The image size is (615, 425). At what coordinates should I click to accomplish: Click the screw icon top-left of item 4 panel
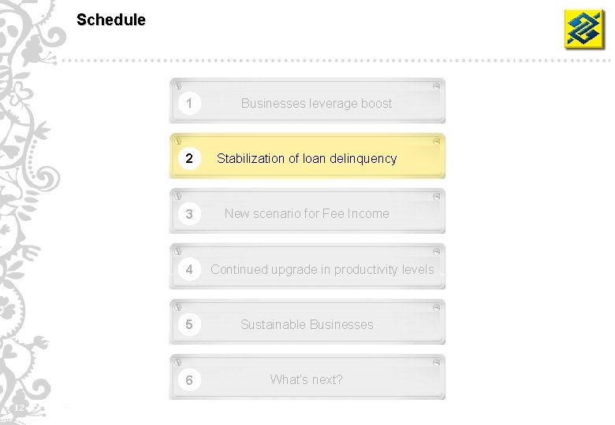177,251
